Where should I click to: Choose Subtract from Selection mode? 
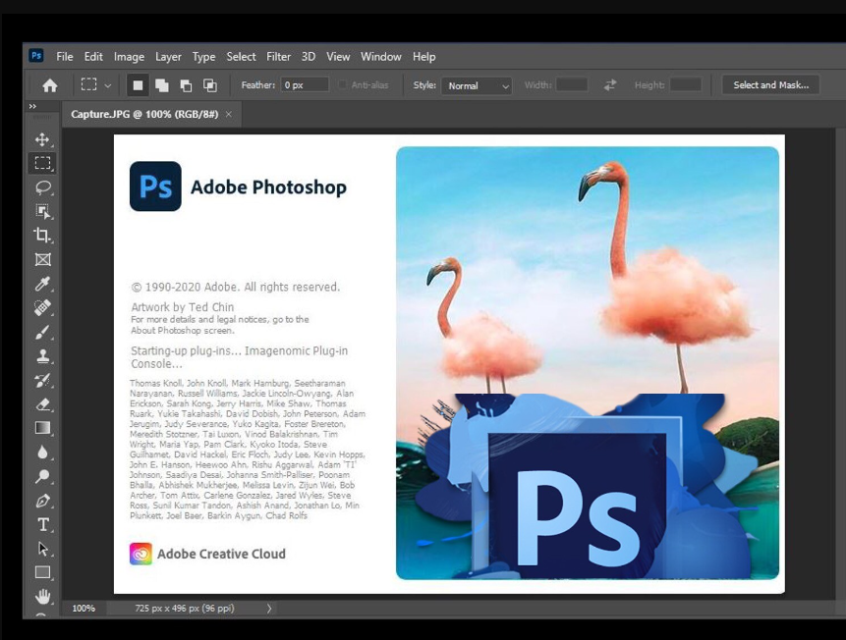point(186,85)
